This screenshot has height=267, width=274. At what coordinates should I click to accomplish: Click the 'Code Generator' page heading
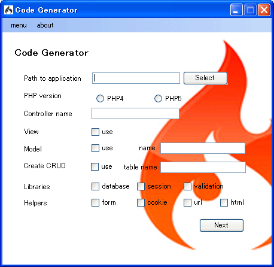(51, 53)
